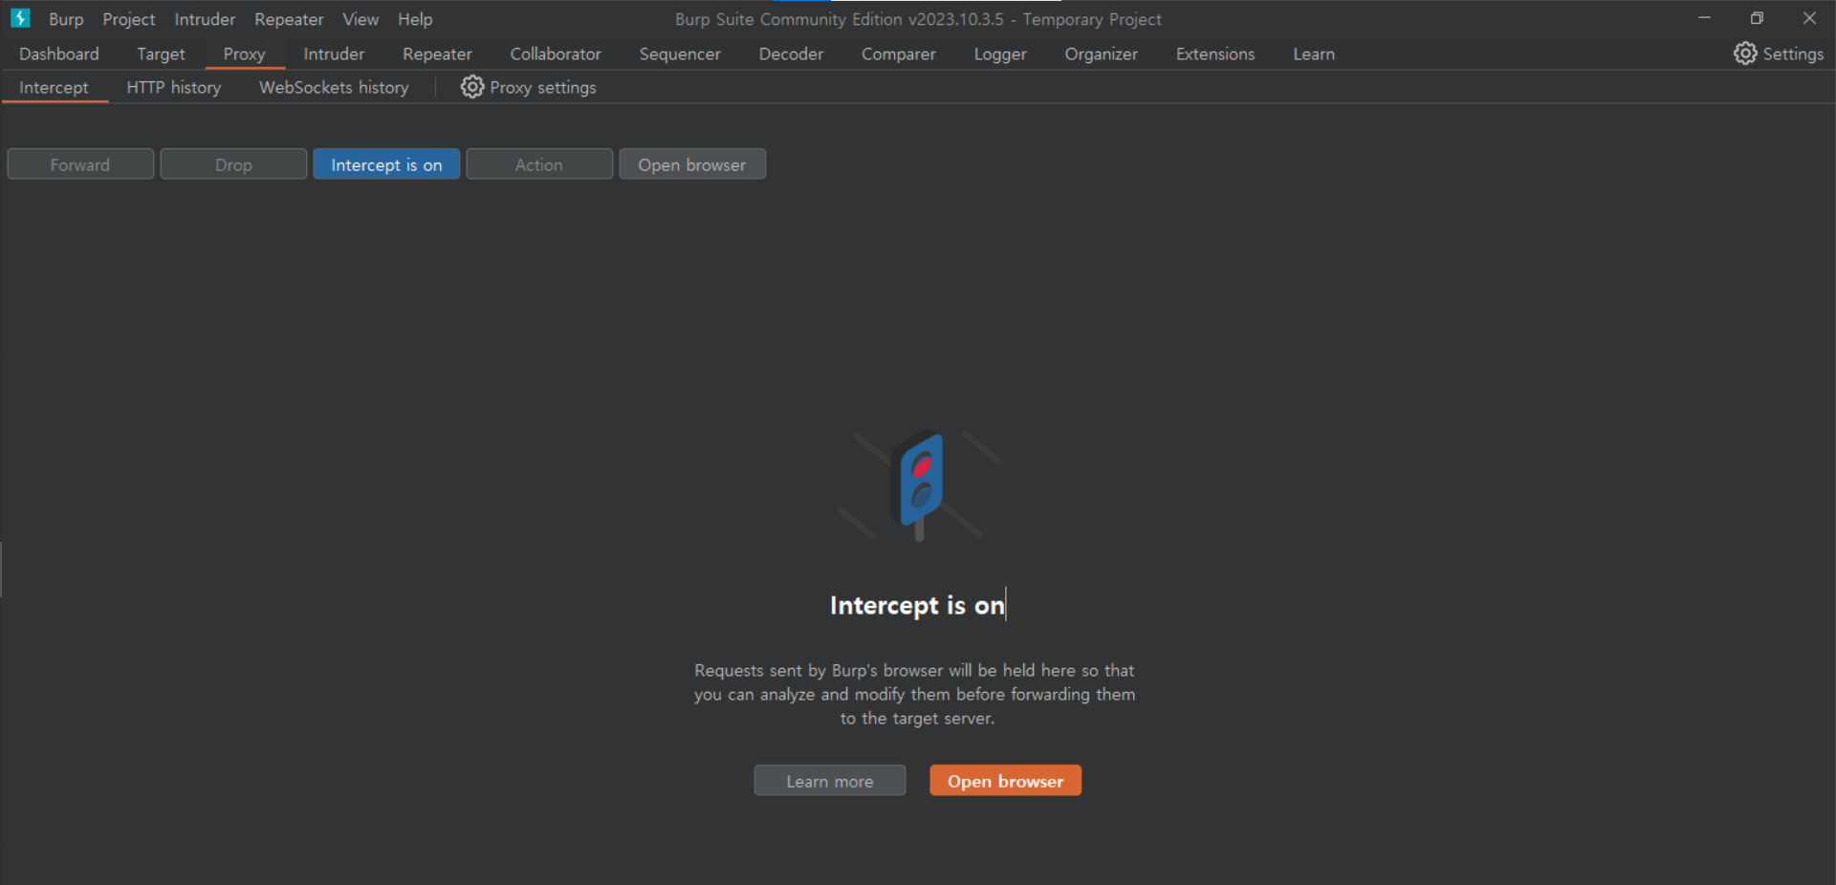Screen dimensions: 1836x885
Task: Go to the Collaborator tab
Action: pos(556,54)
